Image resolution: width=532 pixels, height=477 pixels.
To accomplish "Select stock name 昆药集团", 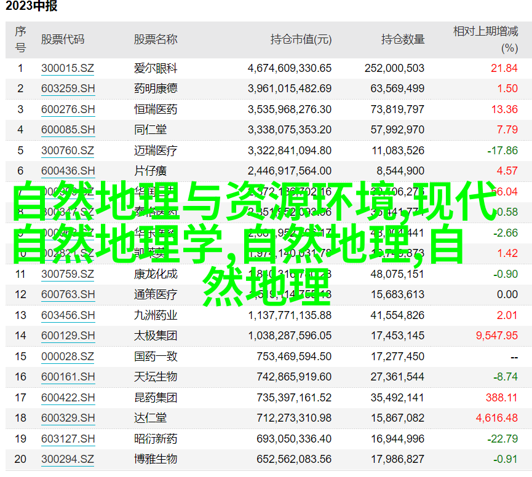I will [x=156, y=398].
